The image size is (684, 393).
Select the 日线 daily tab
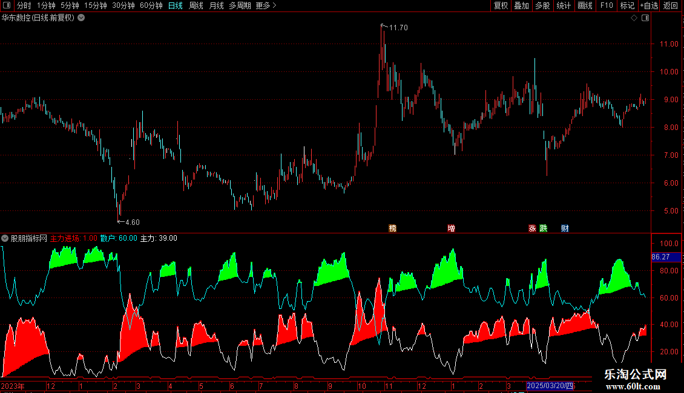tap(176, 5)
